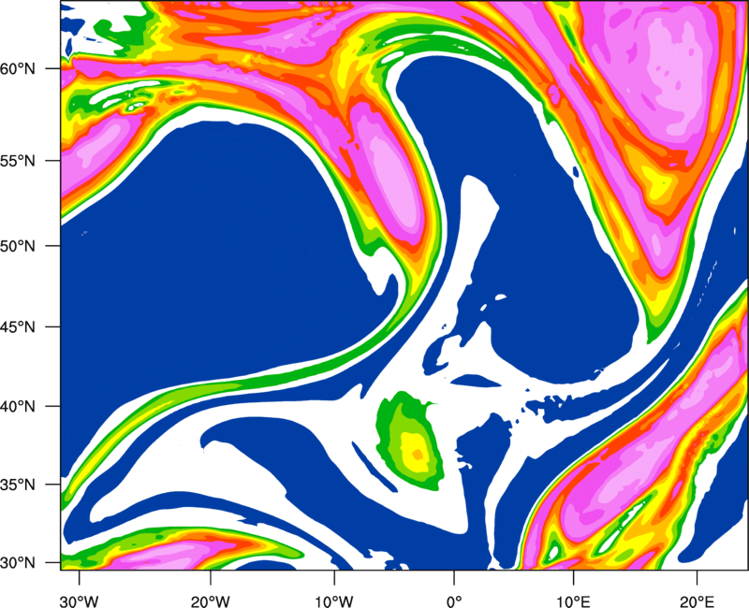Click the 30°N latitude label
Image resolution: width=749 pixels, height=608 pixels.
point(18,563)
